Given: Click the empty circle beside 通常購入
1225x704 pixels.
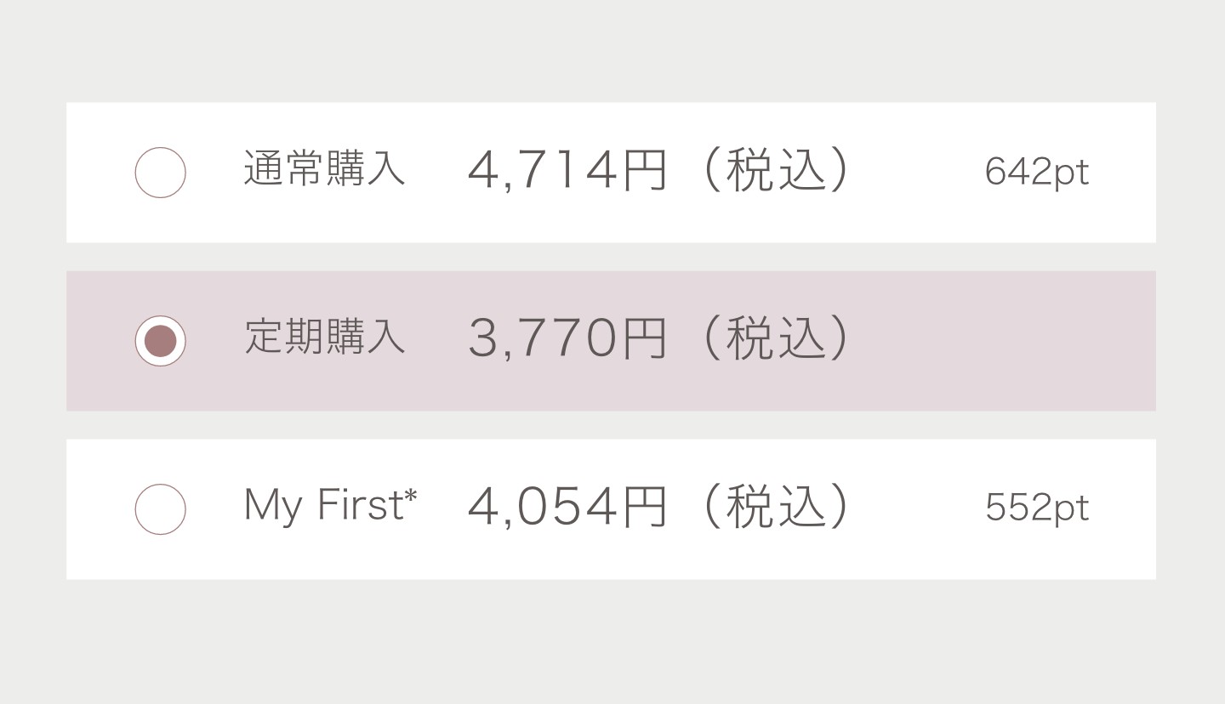Looking at the screenshot, I should (x=160, y=172).
